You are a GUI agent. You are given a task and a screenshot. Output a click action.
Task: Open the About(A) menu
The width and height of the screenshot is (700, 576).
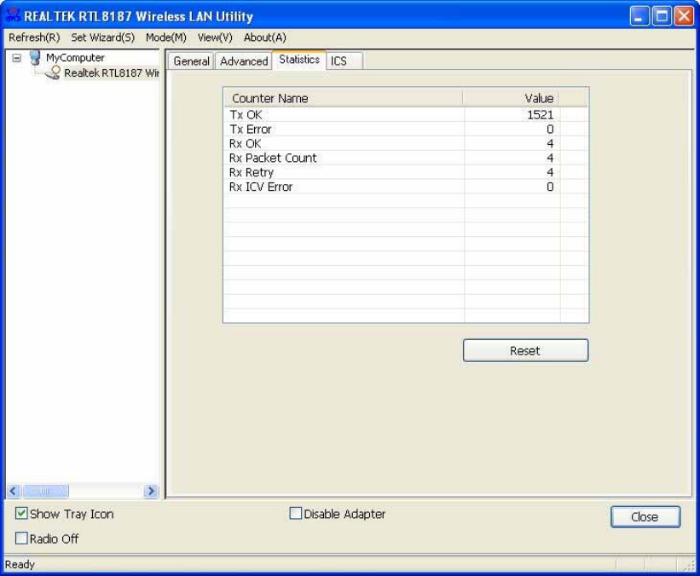pos(264,37)
